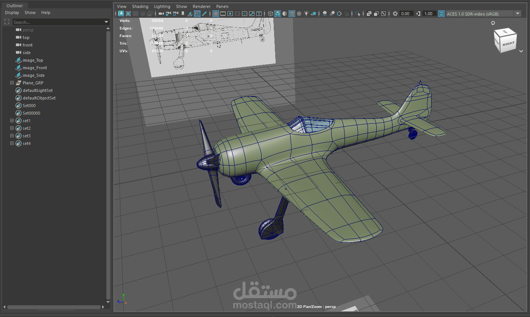Toggle the viewport Grid display icon
Image resolution: width=530 pixels, height=317 pixels.
coord(216,14)
